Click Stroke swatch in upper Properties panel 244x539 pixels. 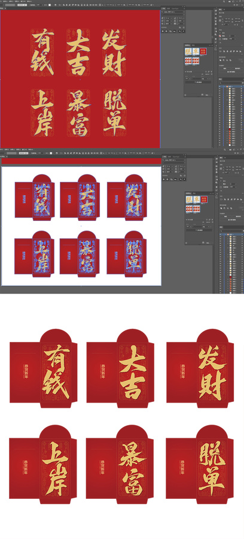click(220, 36)
